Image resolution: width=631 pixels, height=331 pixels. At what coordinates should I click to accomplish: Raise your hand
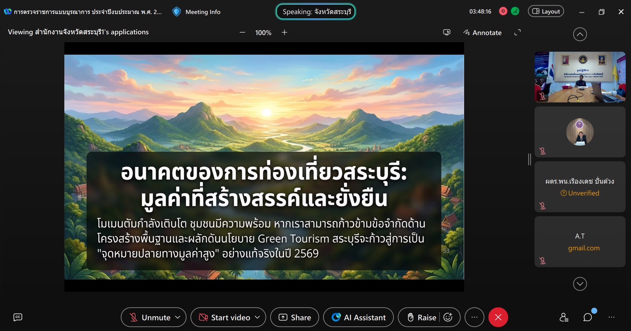pos(422,317)
